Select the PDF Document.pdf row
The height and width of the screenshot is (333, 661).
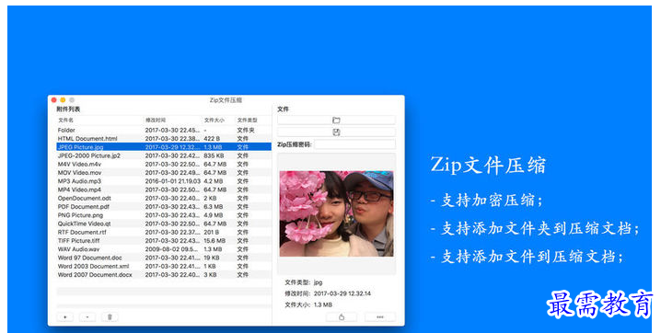[x=164, y=207]
